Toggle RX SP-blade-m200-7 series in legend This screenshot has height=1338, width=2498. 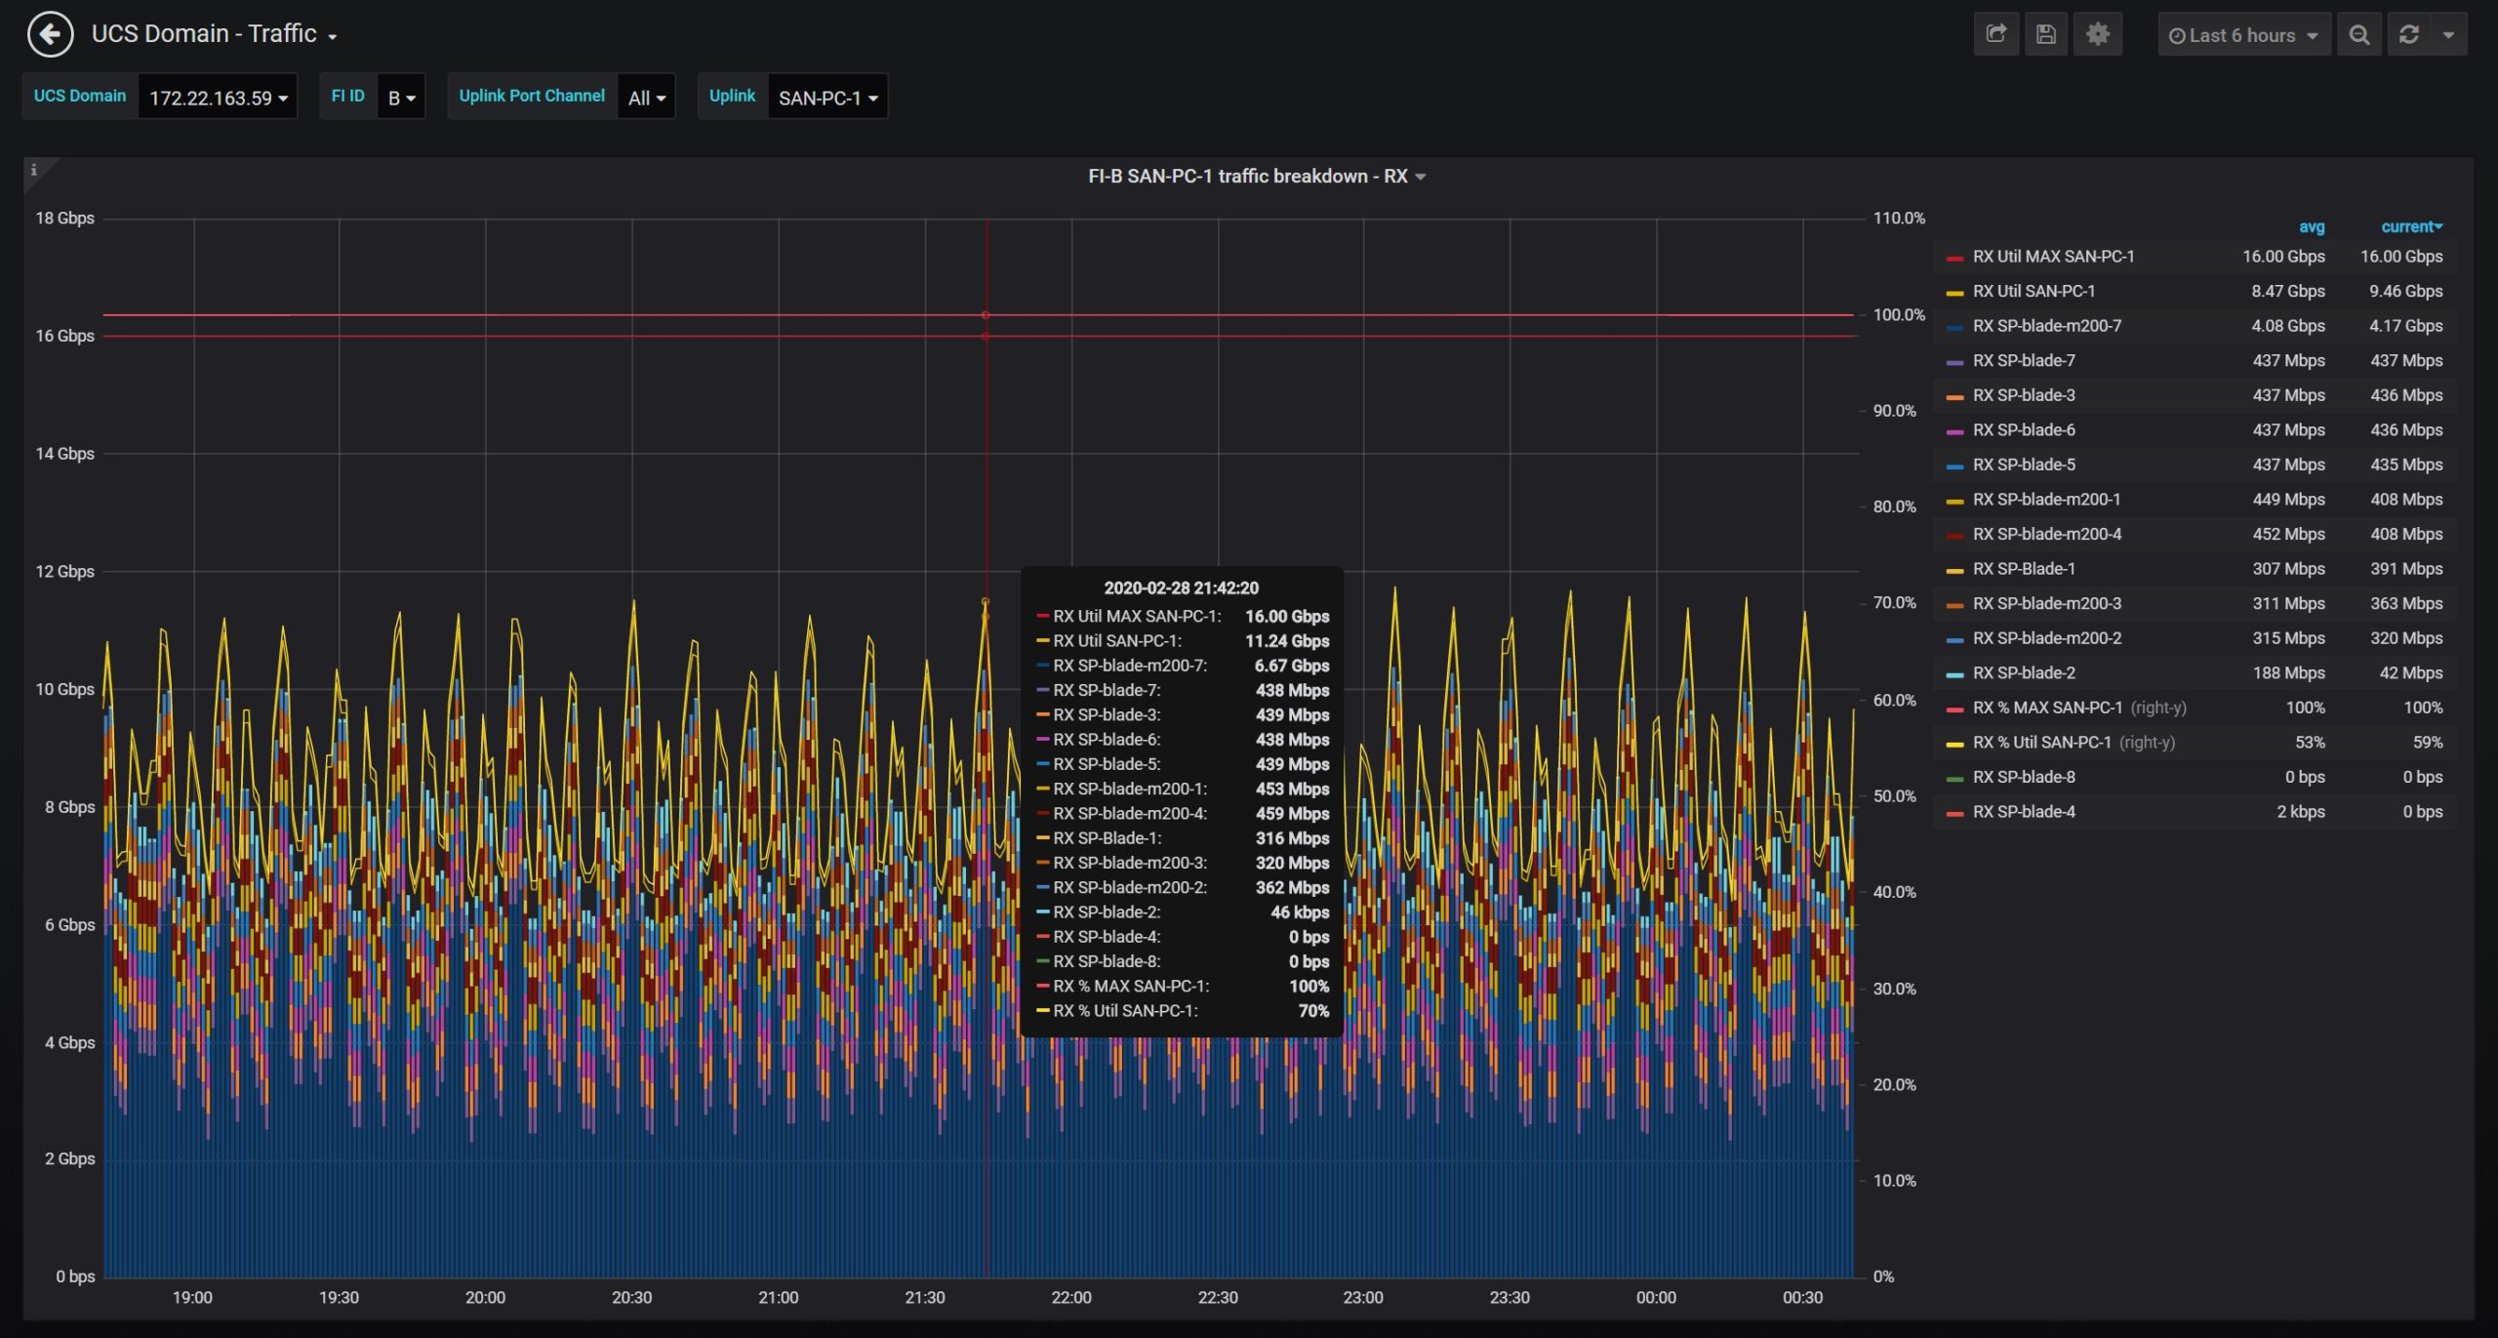(x=2046, y=326)
